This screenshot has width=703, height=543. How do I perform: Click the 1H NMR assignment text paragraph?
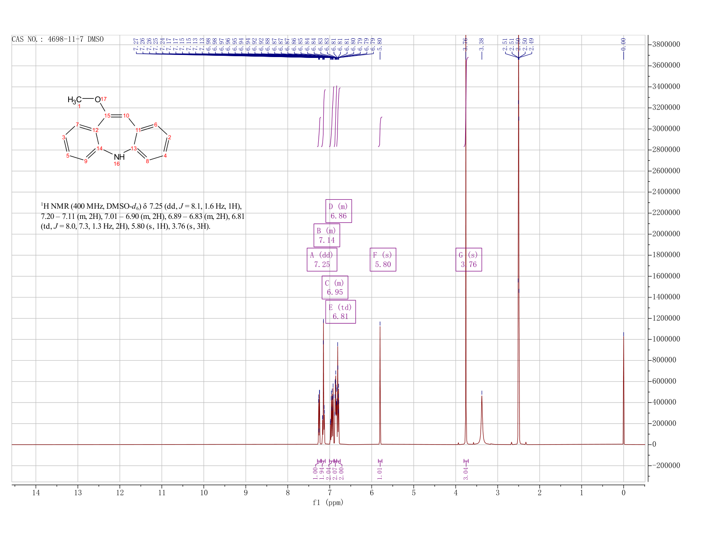click(142, 216)
